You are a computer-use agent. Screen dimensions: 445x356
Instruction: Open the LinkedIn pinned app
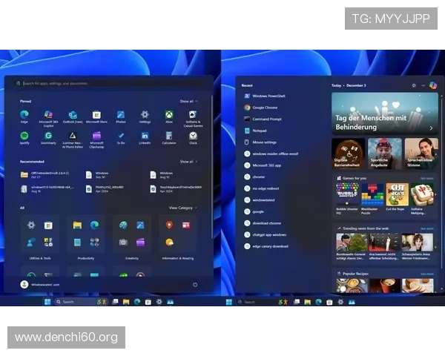pos(145,136)
